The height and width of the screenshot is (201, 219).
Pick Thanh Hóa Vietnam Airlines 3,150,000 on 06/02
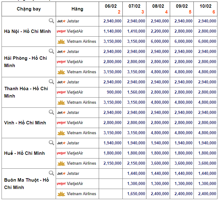tap(113, 102)
